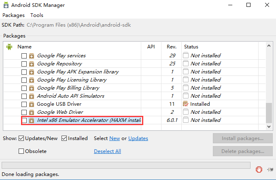Screen dimensions: 276x180
Task: Click the Not installed icon for Google Play APK Expansion library
Action: pyautogui.click(x=185, y=71)
